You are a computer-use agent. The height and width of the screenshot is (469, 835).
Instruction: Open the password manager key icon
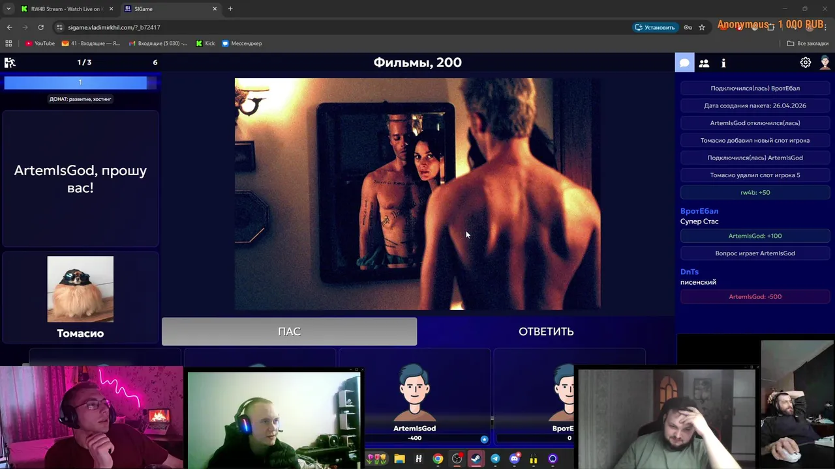(688, 27)
